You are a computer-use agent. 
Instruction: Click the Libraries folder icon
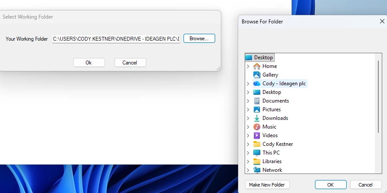(257, 161)
